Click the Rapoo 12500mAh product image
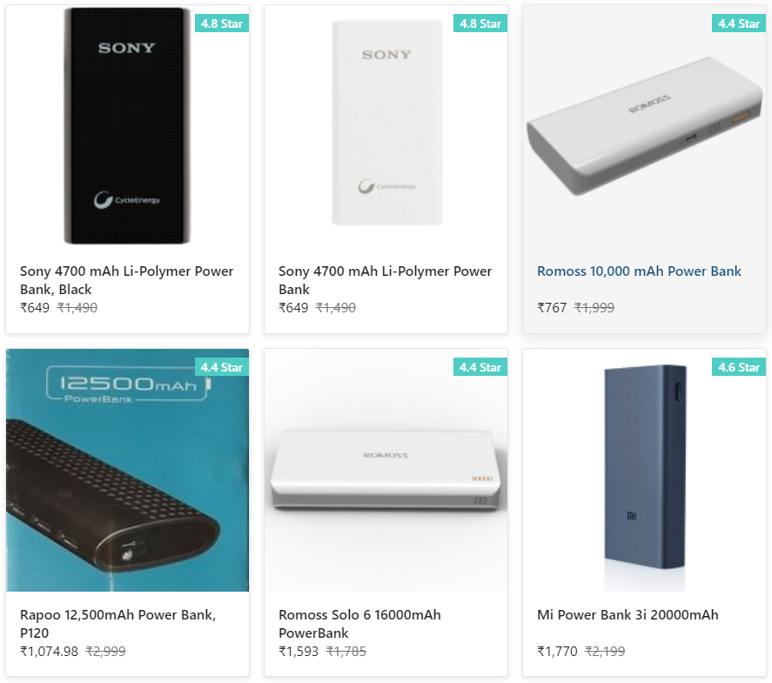 [x=127, y=470]
